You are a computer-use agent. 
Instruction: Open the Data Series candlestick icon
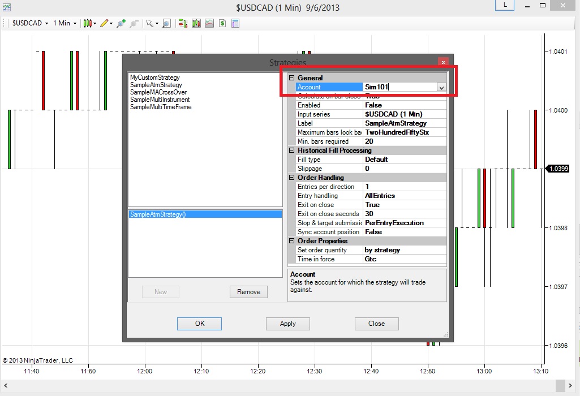point(196,23)
